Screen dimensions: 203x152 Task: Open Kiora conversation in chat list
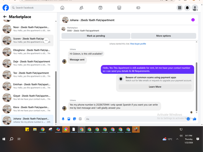[27, 109]
